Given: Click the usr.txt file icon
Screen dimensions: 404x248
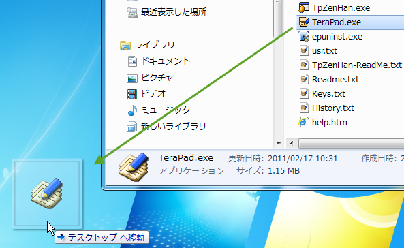Looking at the screenshot, I should click(x=304, y=51).
